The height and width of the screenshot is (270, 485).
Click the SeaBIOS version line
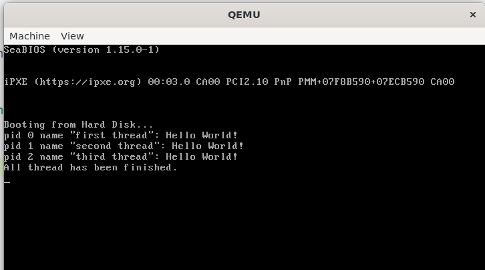point(82,50)
